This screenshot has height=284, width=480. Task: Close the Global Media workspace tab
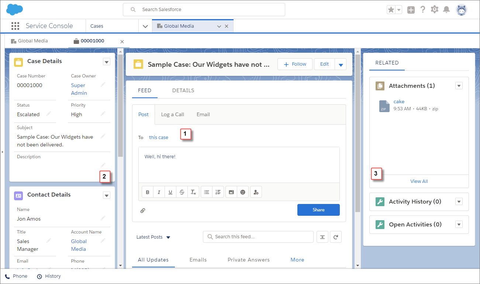tap(227, 26)
